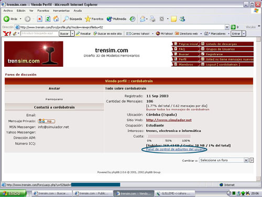
Task: Expand the Yahoo Buscar dropdown arrow
Action: (72, 34)
